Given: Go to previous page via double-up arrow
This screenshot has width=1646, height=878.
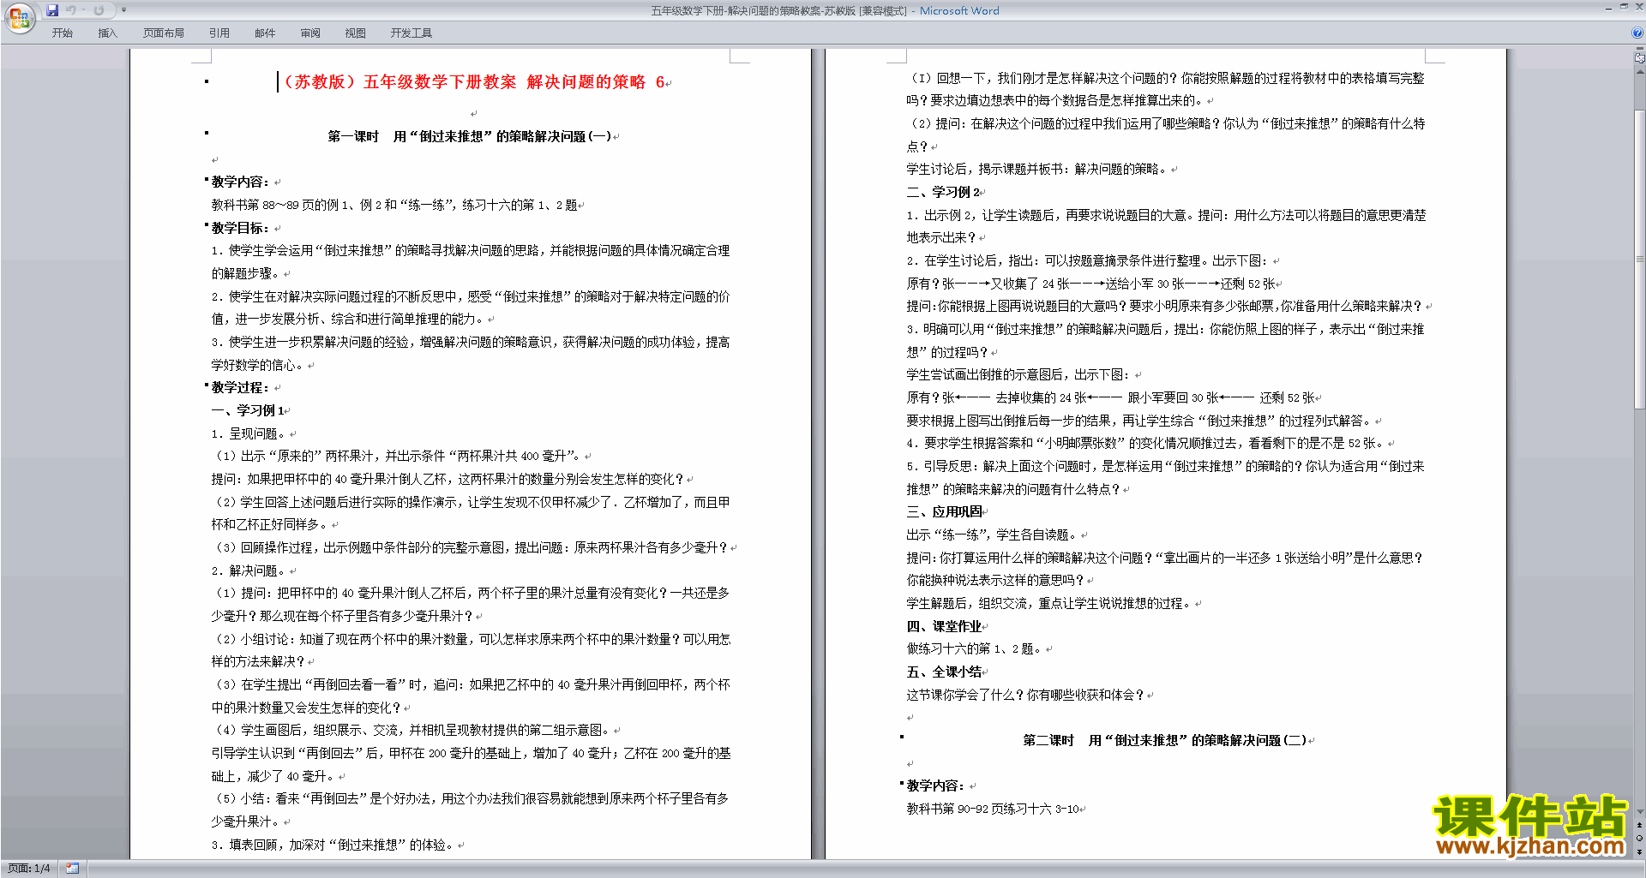Looking at the screenshot, I should pyautogui.click(x=1639, y=826).
